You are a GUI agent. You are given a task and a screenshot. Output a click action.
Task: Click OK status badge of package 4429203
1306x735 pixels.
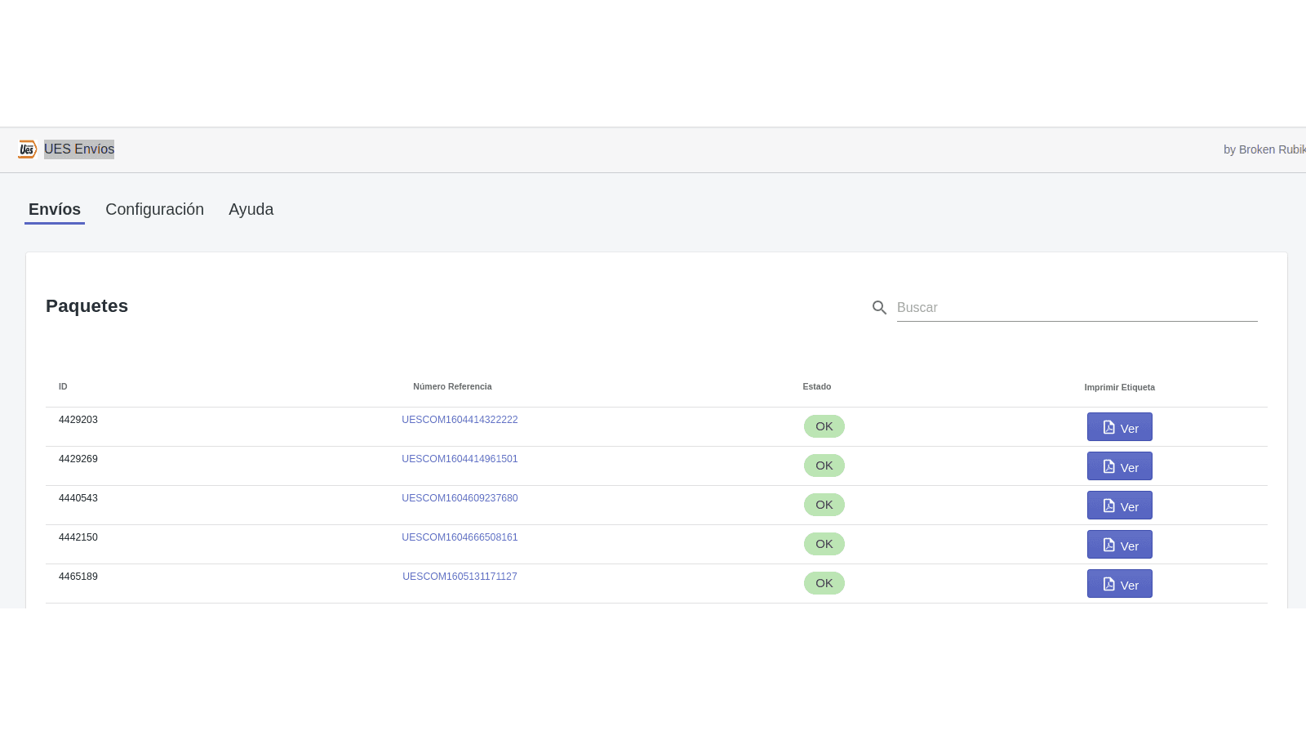point(824,426)
